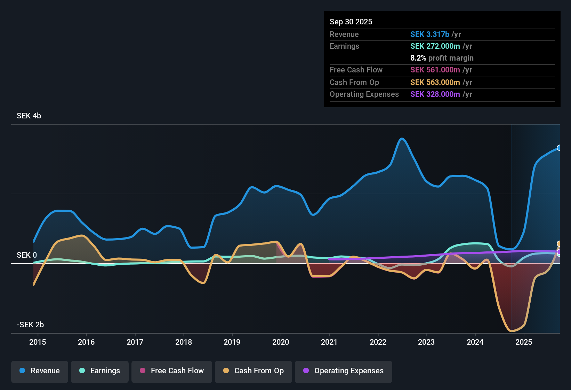Click the 2021 label on the time axis
The width and height of the screenshot is (571, 390).
coord(330,342)
